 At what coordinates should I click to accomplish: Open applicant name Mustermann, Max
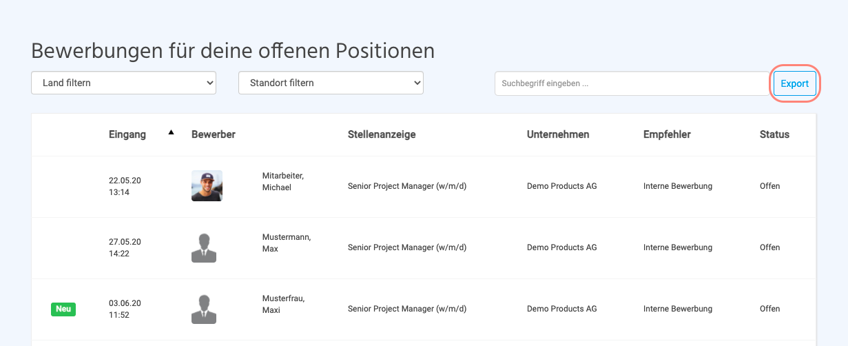[286, 243]
